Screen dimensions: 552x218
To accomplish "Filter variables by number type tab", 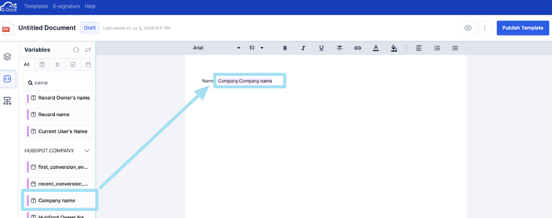I will [x=57, y=65].
